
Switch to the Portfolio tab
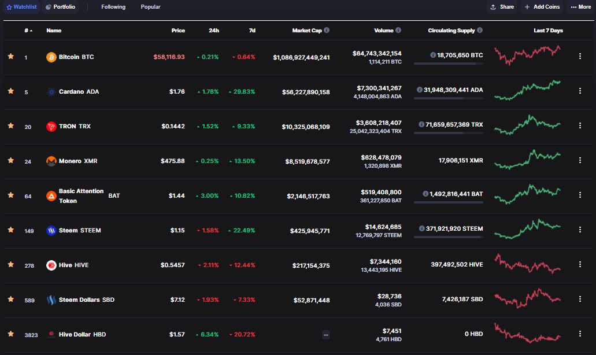click(60, 7)
